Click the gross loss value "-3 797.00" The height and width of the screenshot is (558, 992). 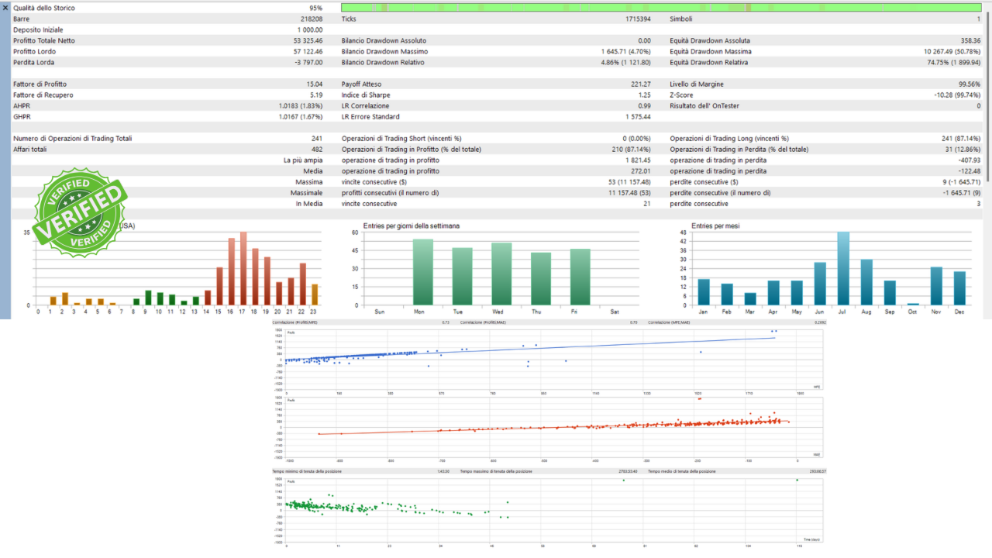click(308, 62)
